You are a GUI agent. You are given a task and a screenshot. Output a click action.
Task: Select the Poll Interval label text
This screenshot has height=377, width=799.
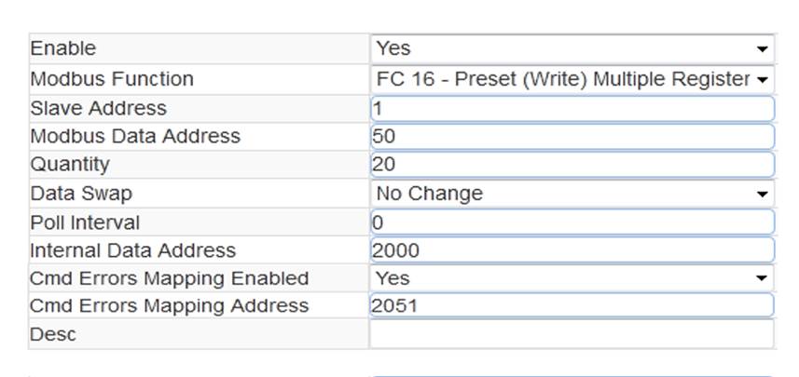pos(85,222)
